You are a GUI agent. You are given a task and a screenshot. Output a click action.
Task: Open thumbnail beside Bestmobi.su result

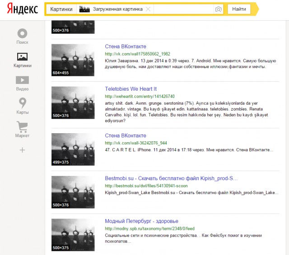pyautogui.click(x=73, y=192)
